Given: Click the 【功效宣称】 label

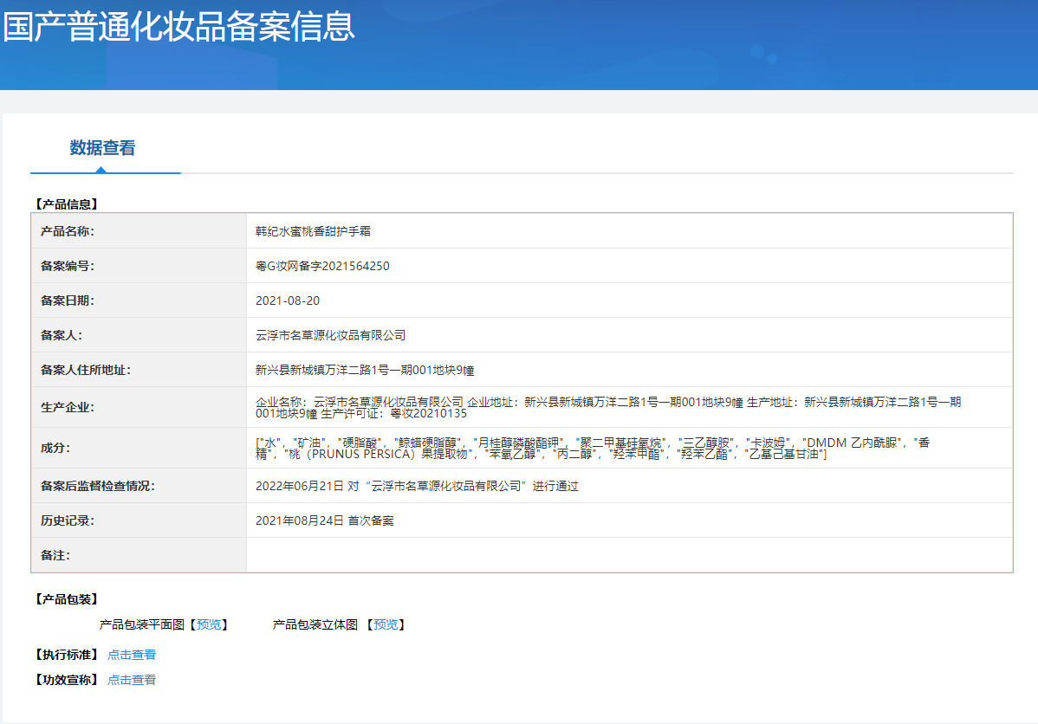Looking at the screenshot, I should tap(66, 680).
